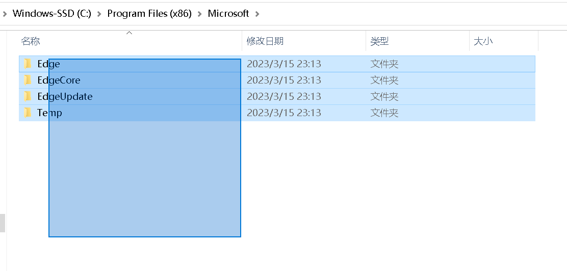This screenshot has height=271, width=567.
Task: Click the chevron before Windows-SSD (C:)
Action: pos(5,14)
